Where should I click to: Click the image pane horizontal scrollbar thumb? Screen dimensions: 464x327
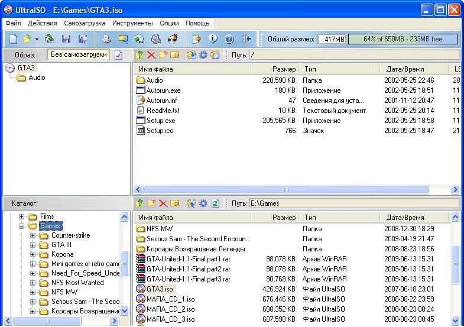click(x=286, y=189)
